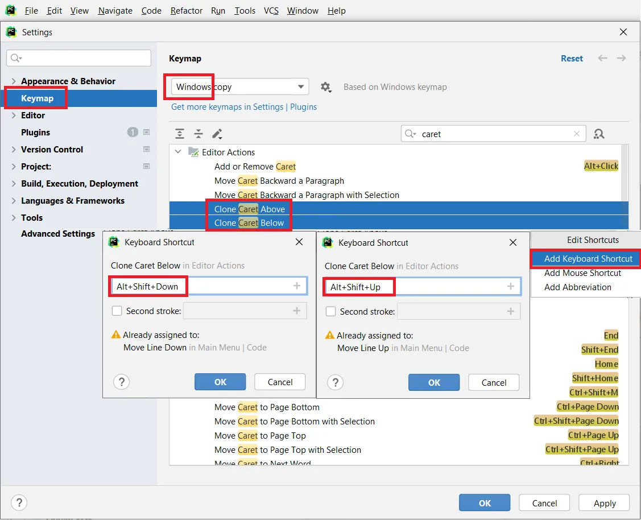Image resolution: width=641 pixels, height=520 pixels.
Task: Click the PyCharm application logo icon
Action: pos(11,10)
